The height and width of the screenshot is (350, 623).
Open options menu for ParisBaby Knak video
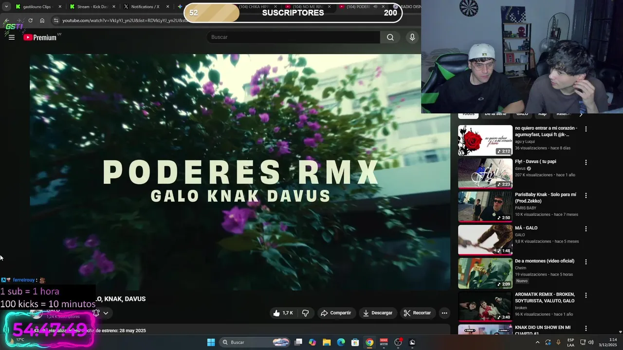(586, 195)
